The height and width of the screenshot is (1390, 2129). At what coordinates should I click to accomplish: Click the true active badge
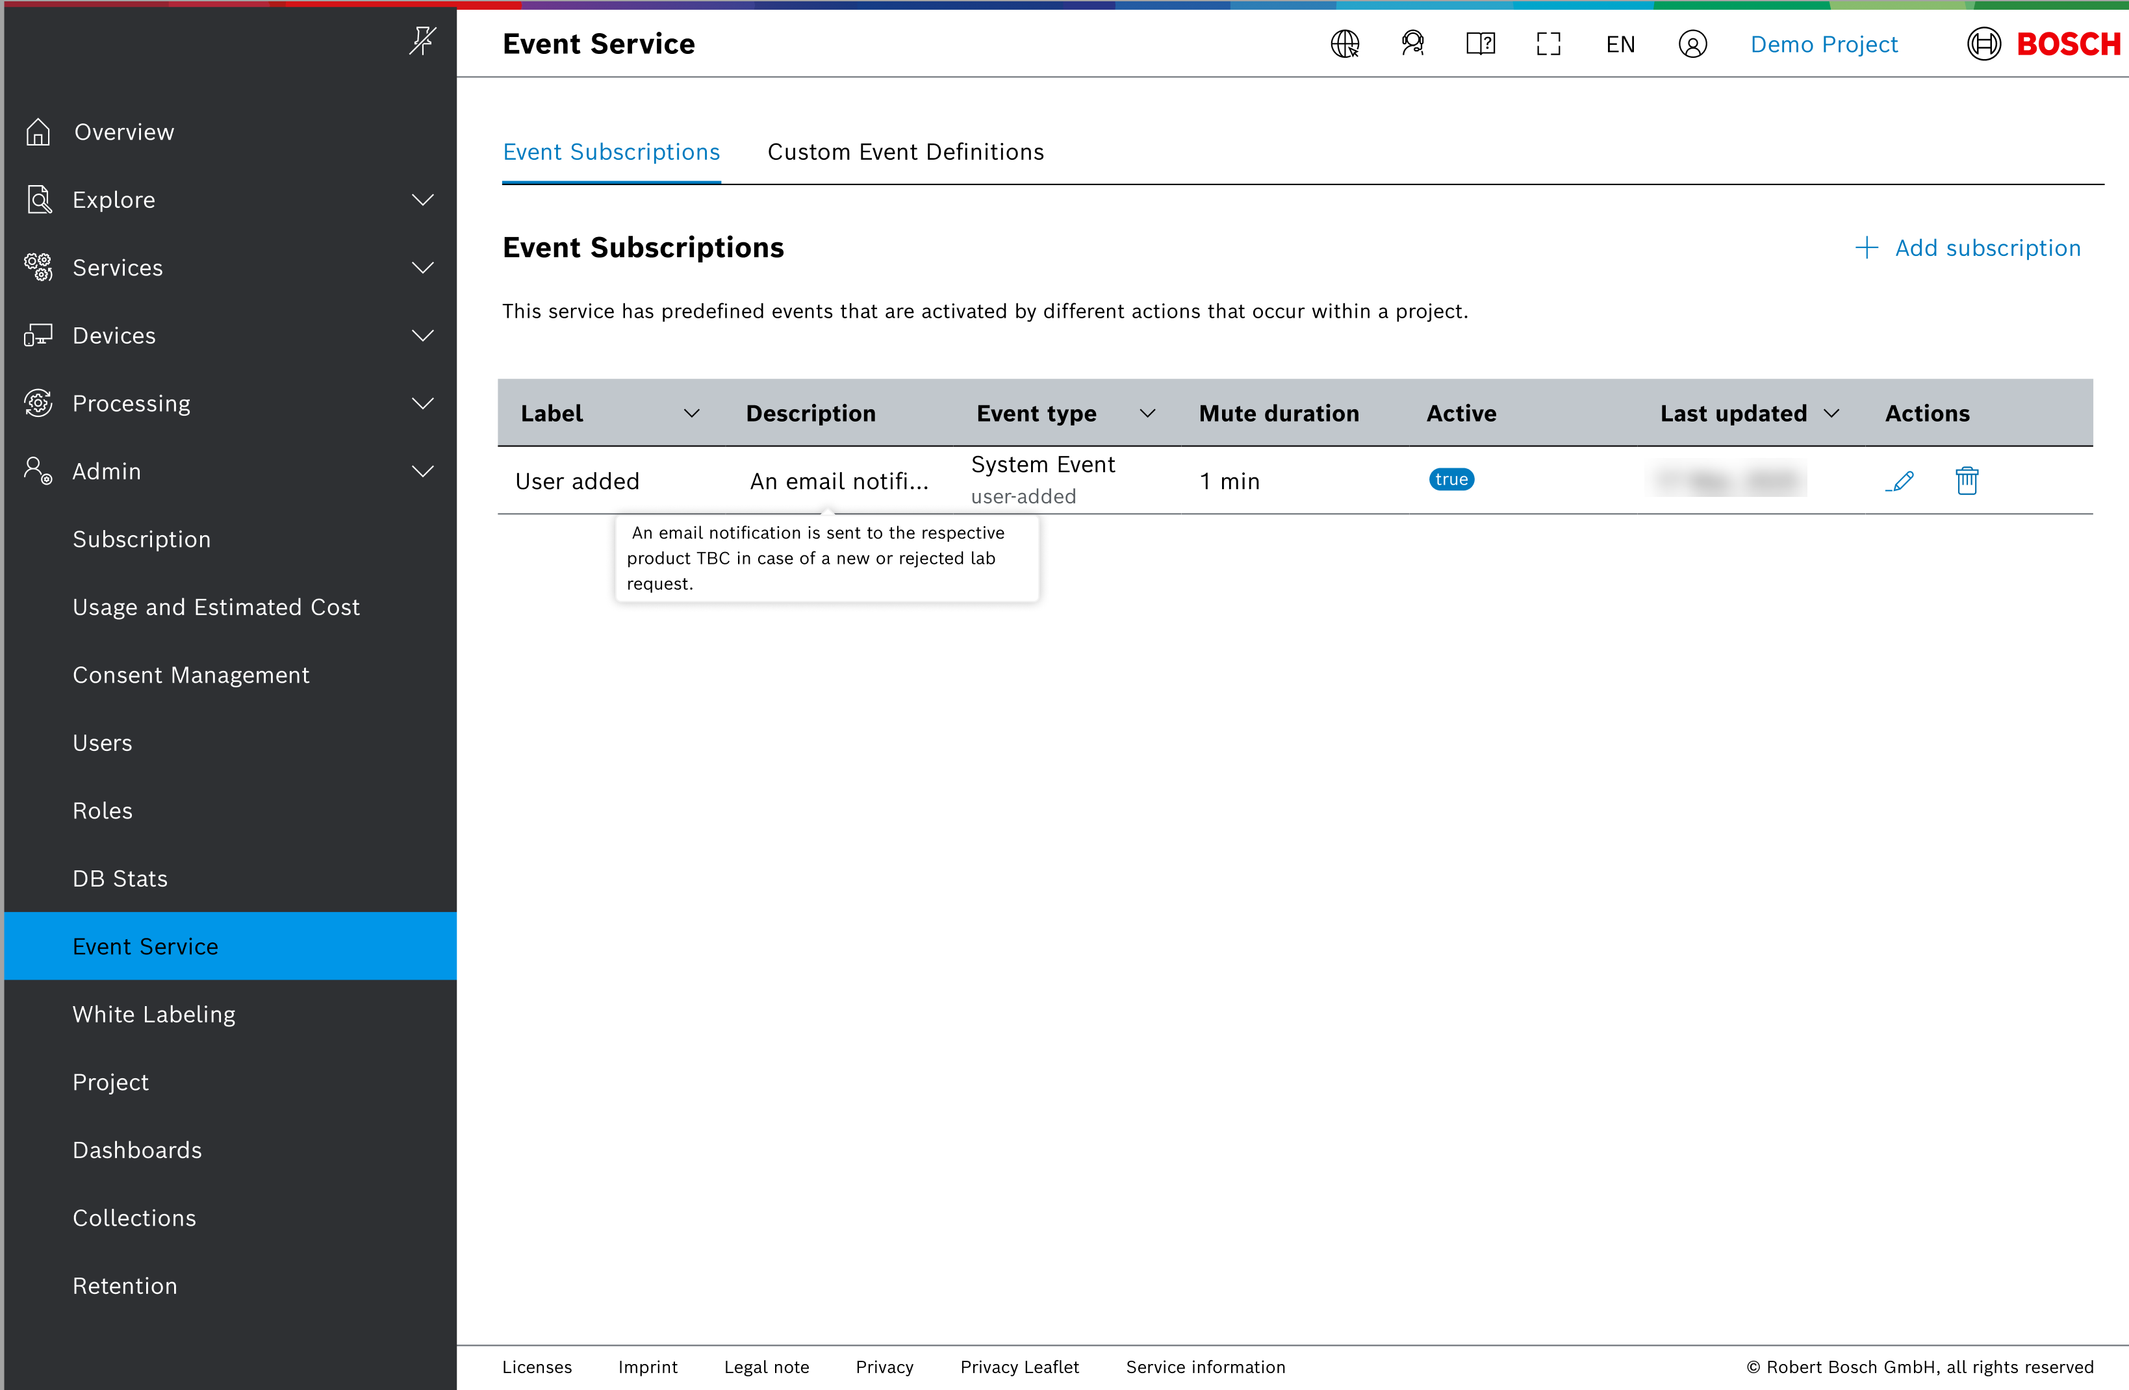click(x=1451, y=479)
